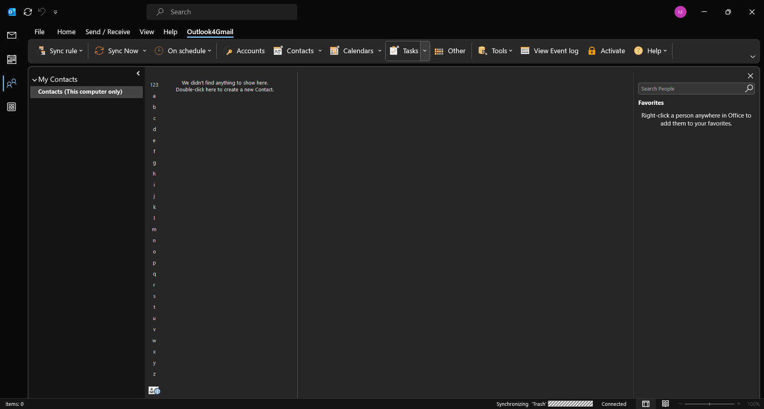Click the zoom slider
Viewport: 764px width, 409px height.
[x=709, y=404]
